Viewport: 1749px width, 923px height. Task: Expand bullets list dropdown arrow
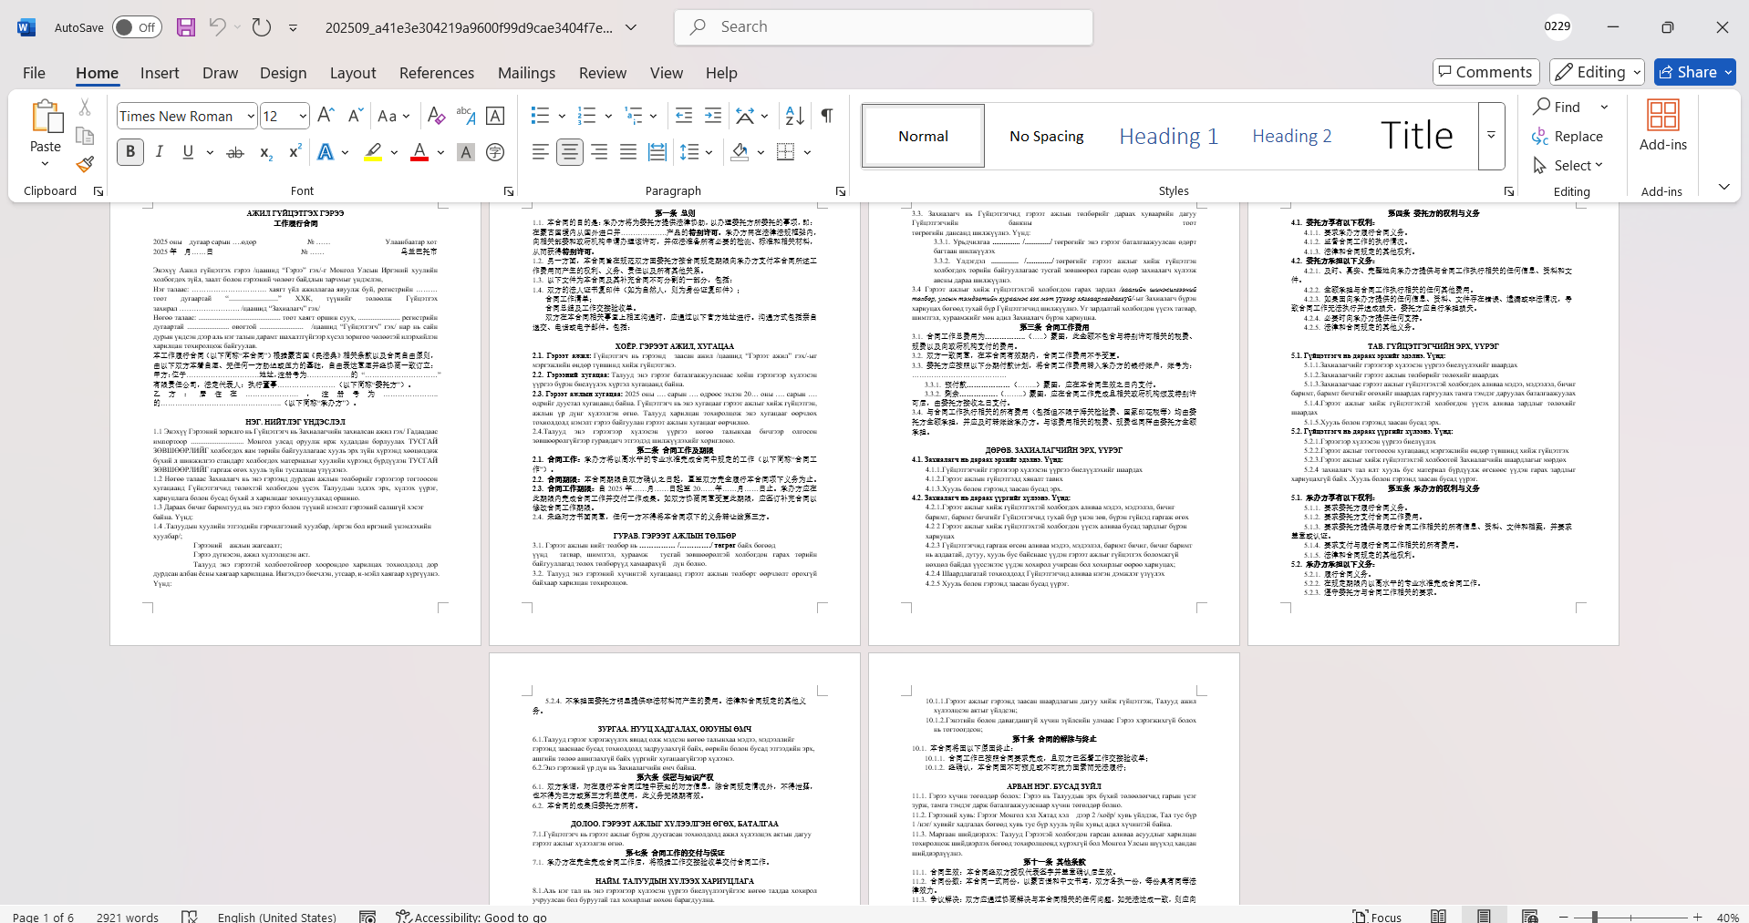(x=562, y=116)
